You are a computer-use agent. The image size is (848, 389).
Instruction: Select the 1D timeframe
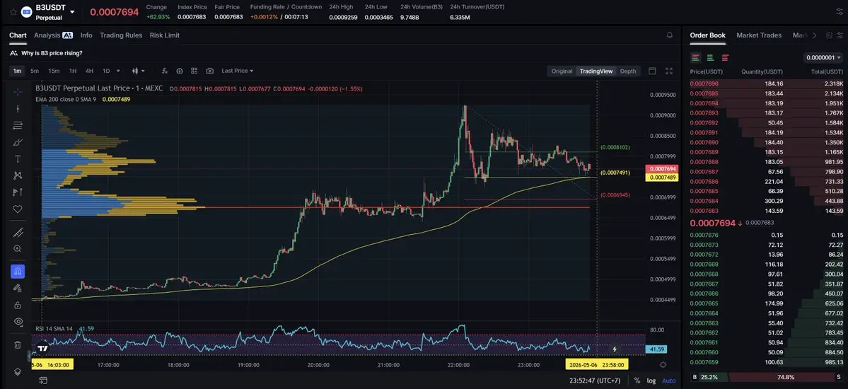[106, 71]
